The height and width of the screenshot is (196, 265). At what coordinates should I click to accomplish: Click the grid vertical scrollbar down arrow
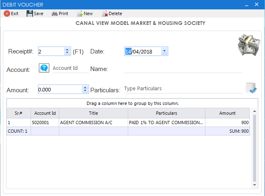click(255, 184)
